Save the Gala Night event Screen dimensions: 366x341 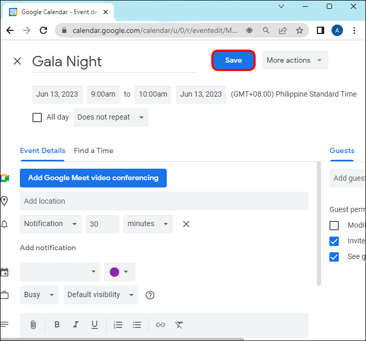pyautogui.click(x=233, y=60)
